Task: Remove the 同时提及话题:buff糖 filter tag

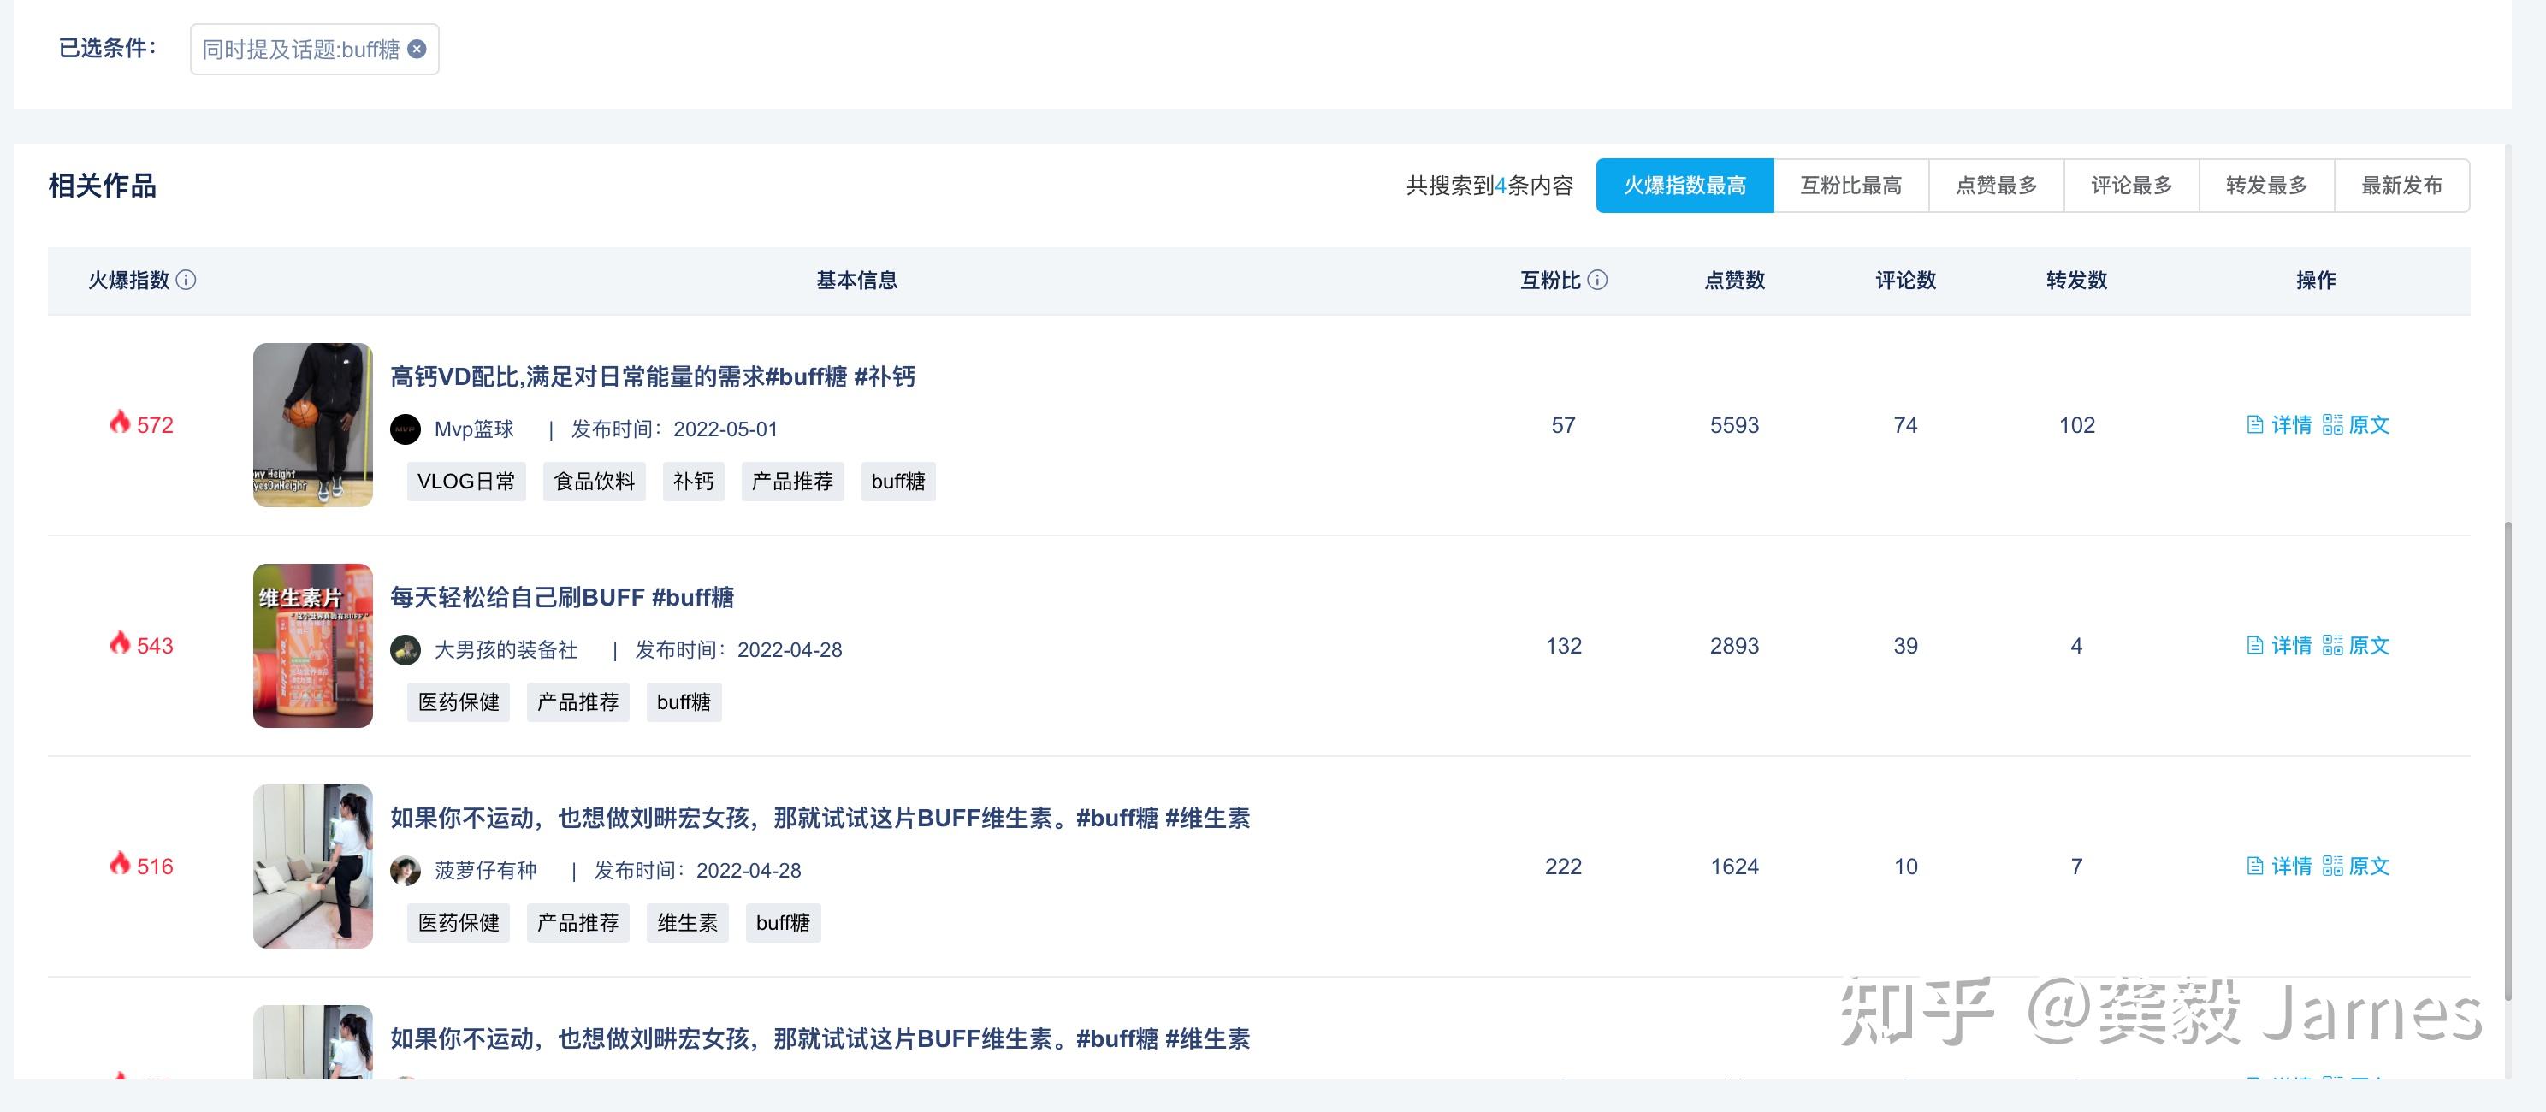Action: 416,49
